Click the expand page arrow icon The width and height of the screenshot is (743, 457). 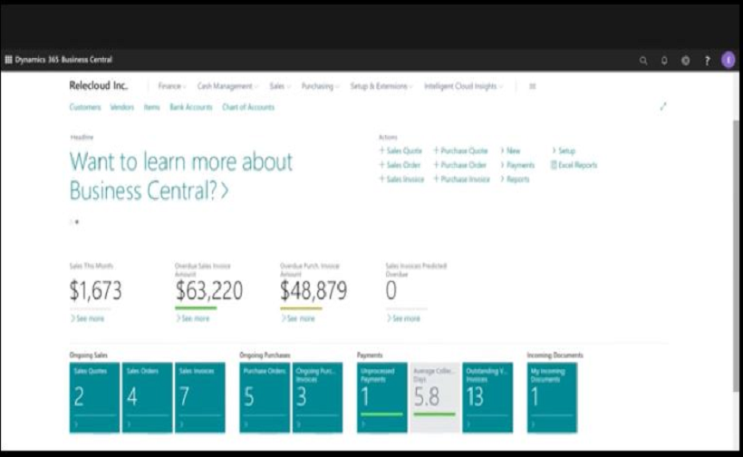pyautogui.click(x=663, y=107)
